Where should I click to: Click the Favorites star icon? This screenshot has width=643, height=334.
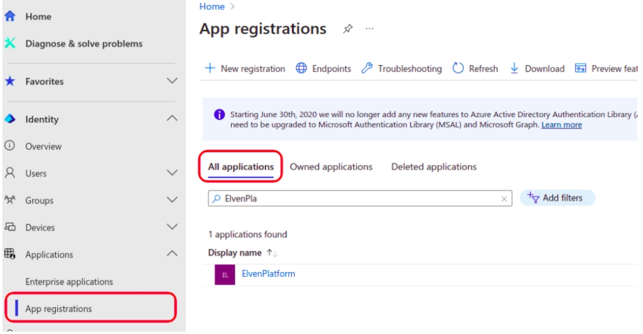(9, 81)
